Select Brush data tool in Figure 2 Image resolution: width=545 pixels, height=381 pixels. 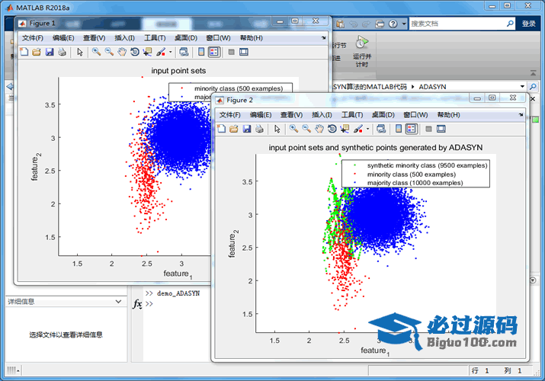pos(358,129)
